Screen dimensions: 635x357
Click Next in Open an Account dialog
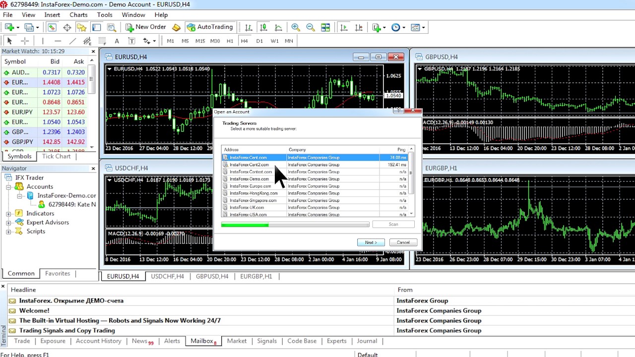371,242
